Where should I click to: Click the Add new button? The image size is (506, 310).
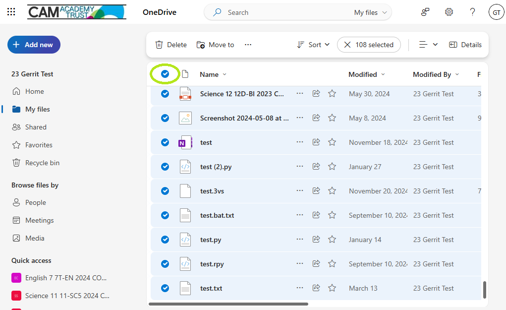(34, 45)
